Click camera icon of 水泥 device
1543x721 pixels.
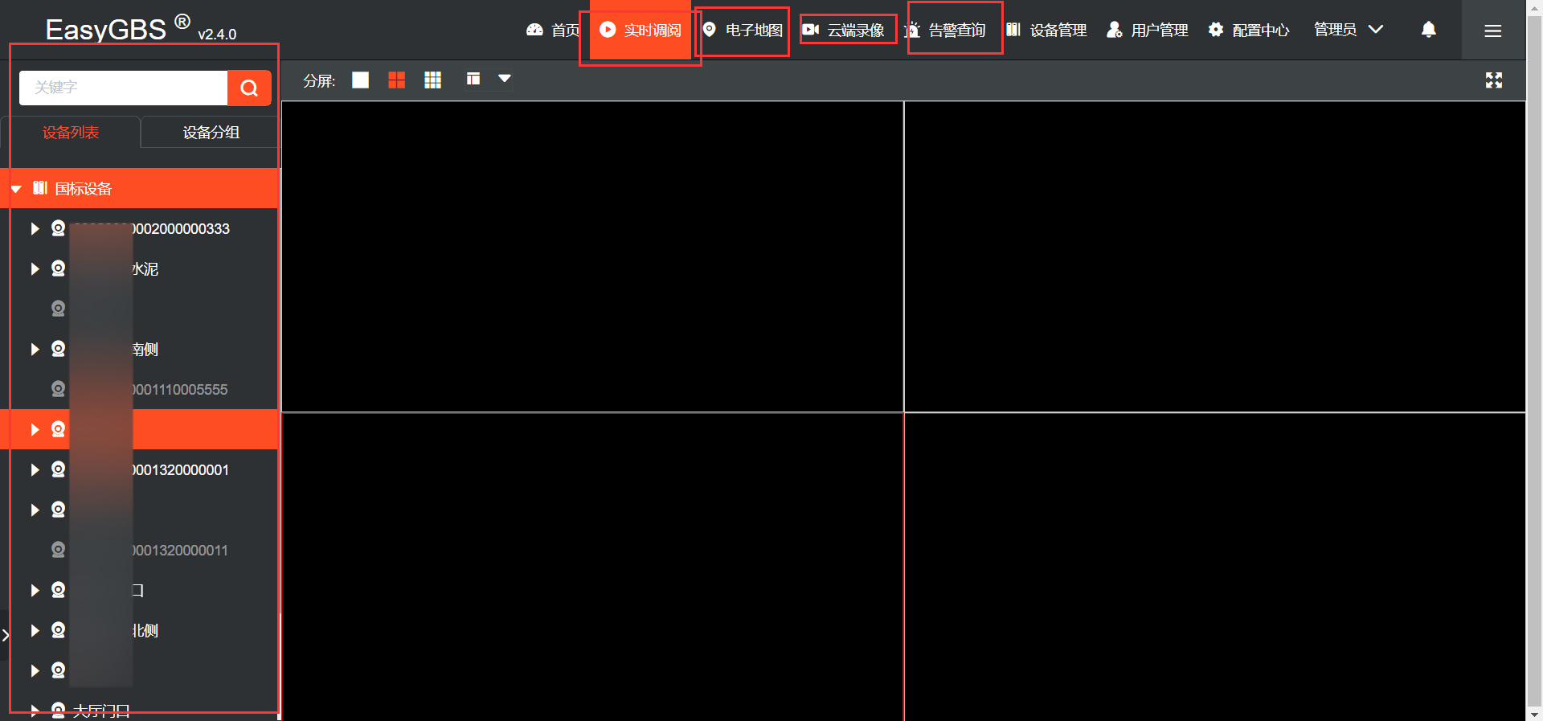pos(58,268)
